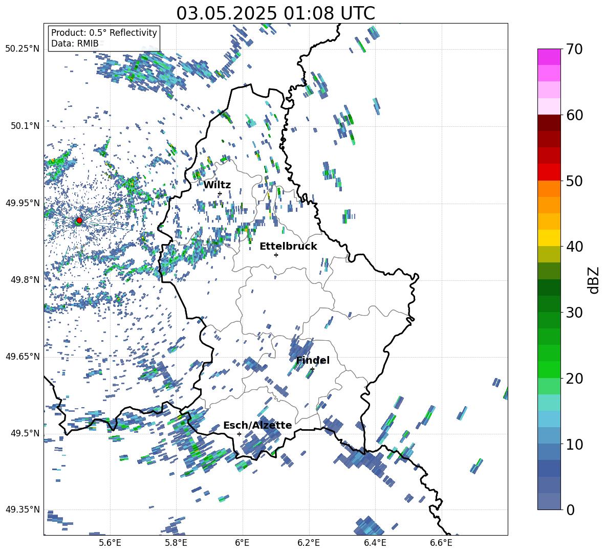606x553 pixels.
Task: Click the 49.5°N latitude label
Action: 26,433
